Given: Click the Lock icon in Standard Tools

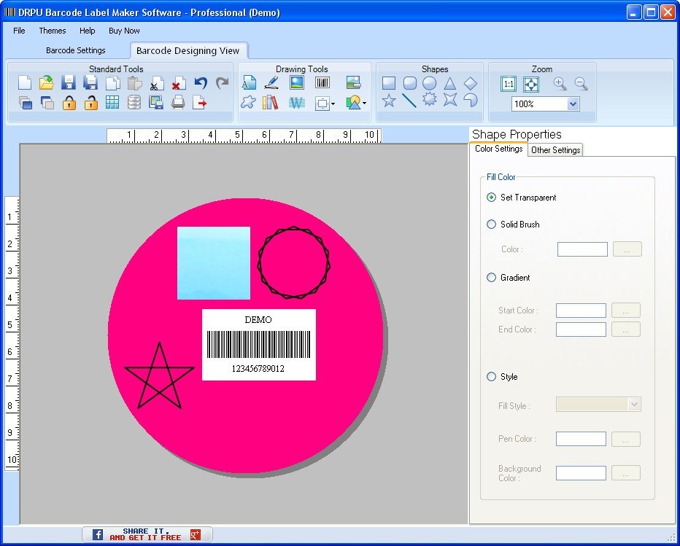Looking at the screenshot, I should [x=69, y=102].
